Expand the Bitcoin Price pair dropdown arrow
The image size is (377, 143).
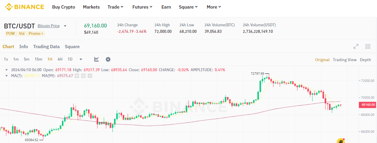point(65,26)
